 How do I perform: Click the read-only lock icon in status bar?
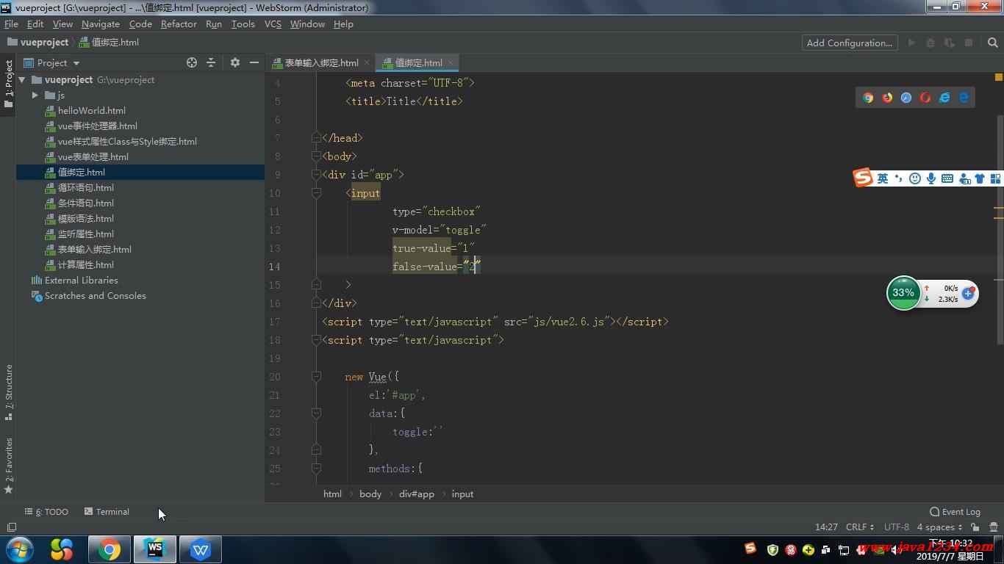click(x=975, y=527)
